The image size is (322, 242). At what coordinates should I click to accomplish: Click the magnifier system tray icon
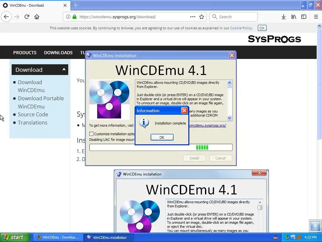click(x=299, y=237)
